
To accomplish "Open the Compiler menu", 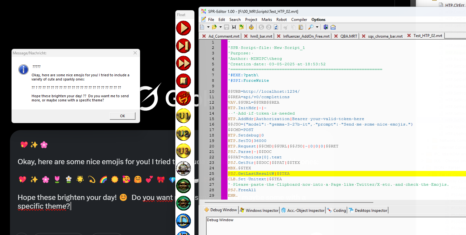I will 299,20.
